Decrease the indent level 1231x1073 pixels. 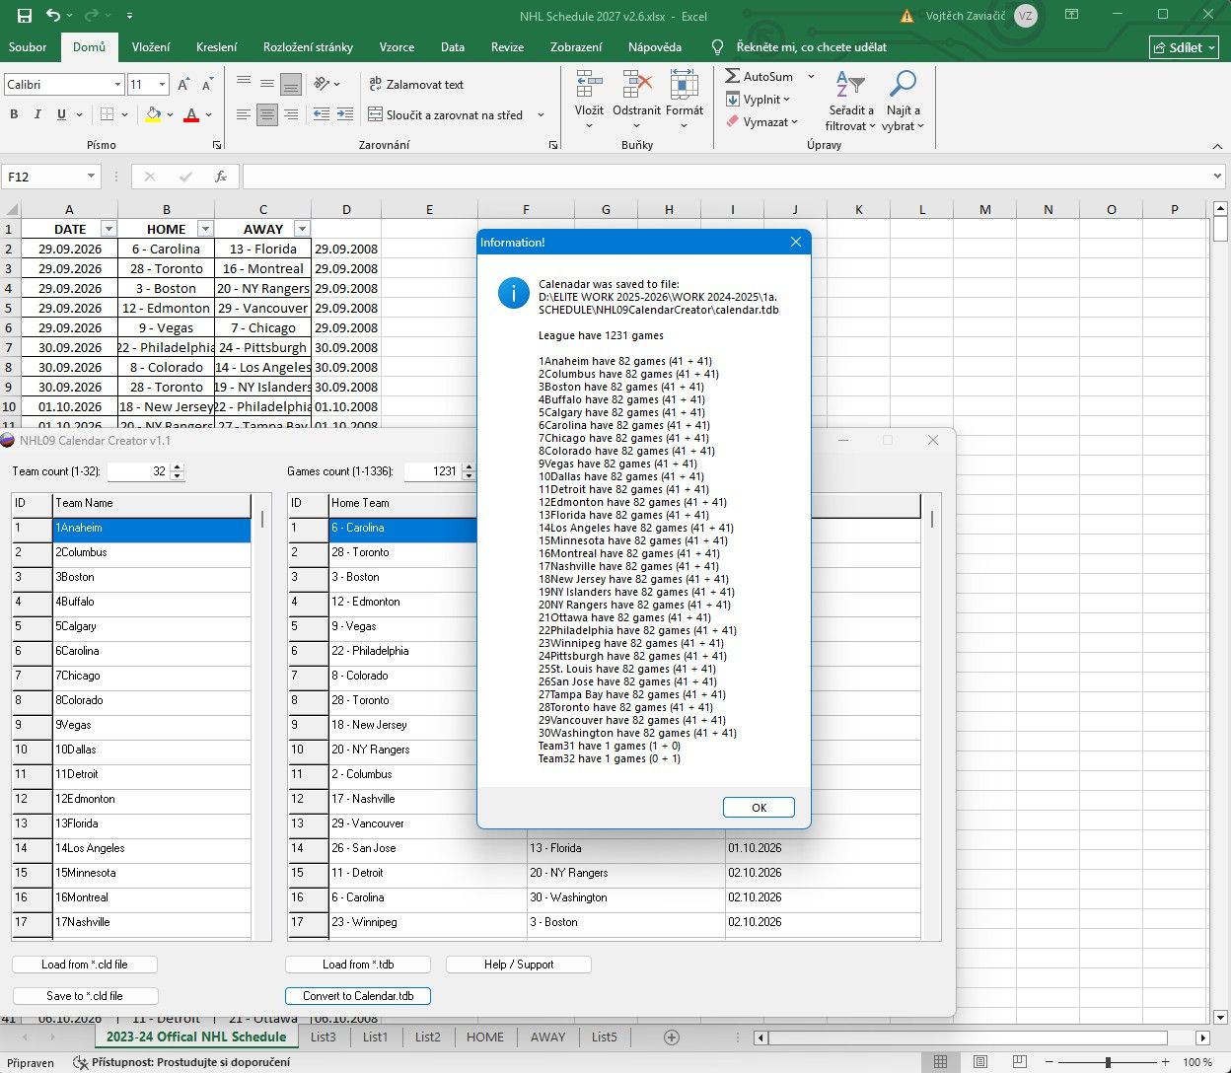coord(322,115)
